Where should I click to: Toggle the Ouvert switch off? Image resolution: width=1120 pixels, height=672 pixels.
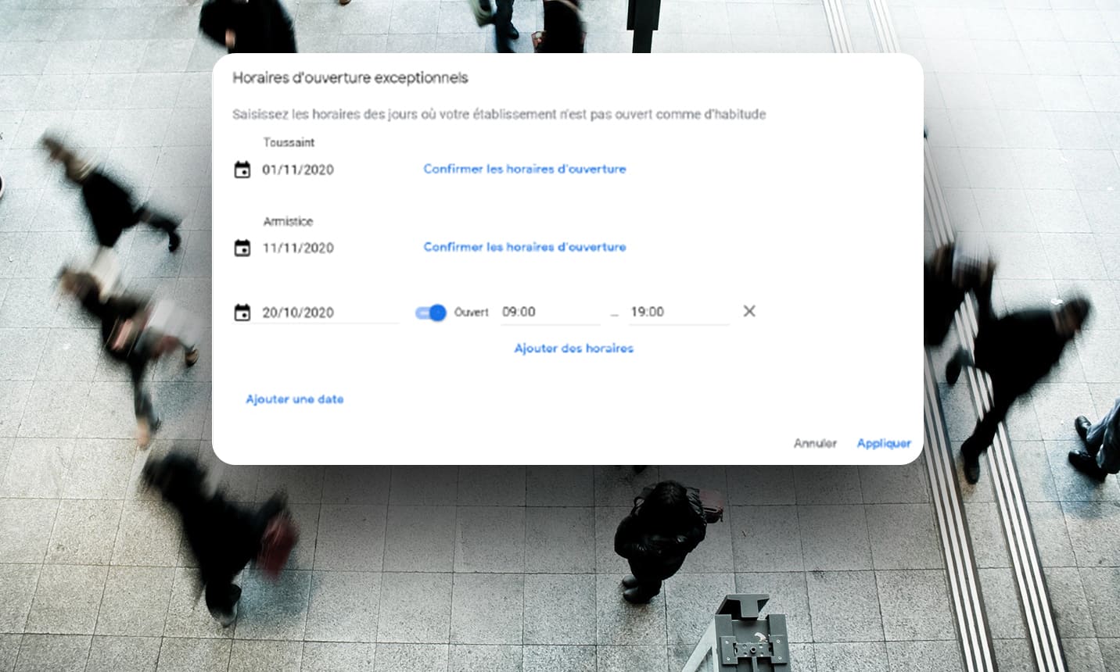pos(430,313)
